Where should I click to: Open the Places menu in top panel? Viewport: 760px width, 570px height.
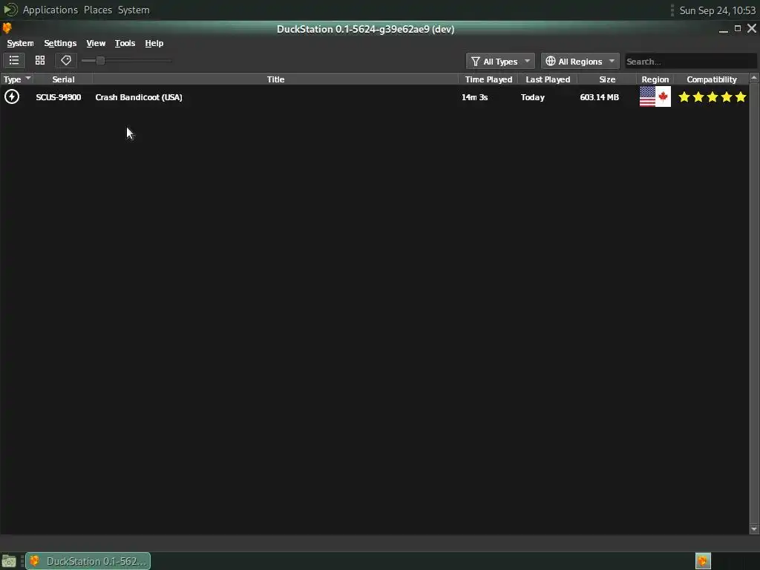[98, 10]
